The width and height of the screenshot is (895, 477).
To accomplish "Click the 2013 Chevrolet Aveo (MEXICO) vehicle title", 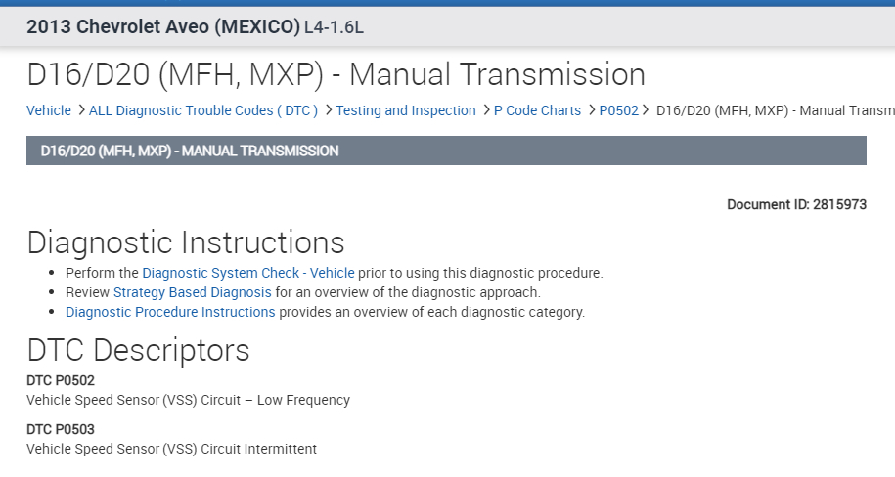I will [163, 26].
